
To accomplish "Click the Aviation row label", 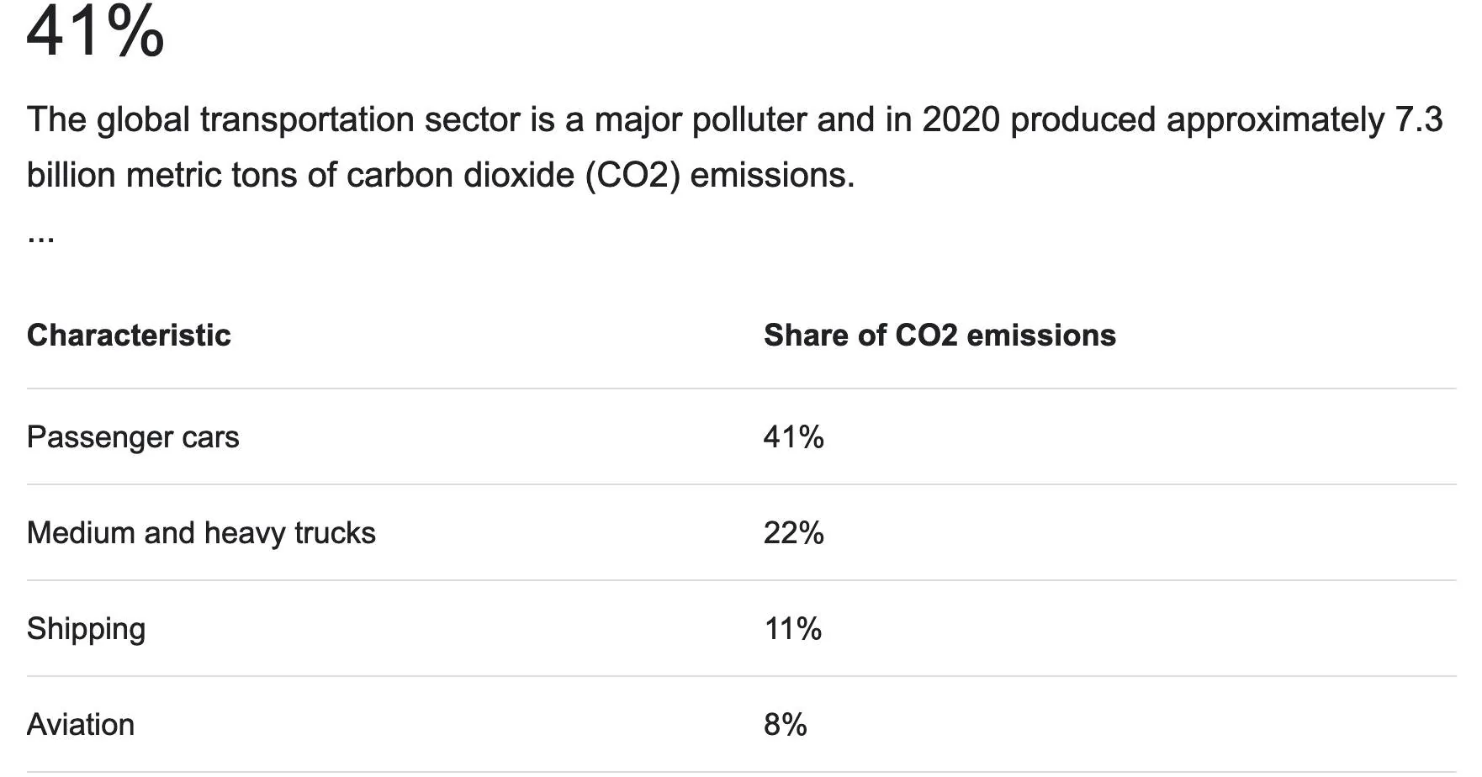I will 81,725.
